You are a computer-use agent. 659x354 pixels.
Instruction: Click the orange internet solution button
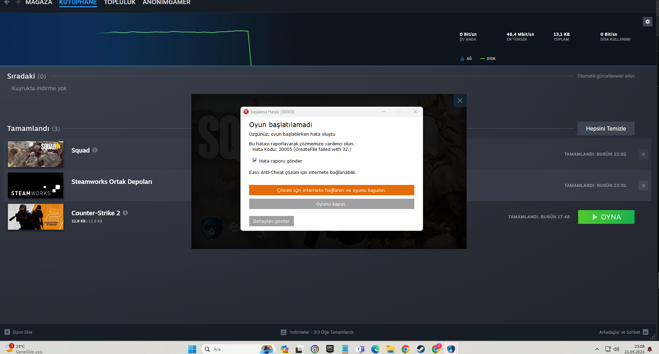tap(331, 190)
